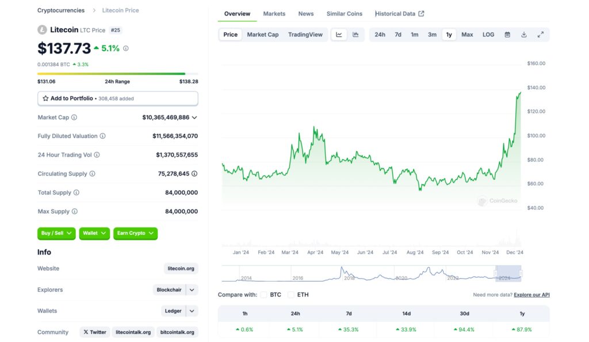Screen dimensions: 589x342
Task: Click the #25 rank badge
Action: pyautogui.click(x=115, y=30)
